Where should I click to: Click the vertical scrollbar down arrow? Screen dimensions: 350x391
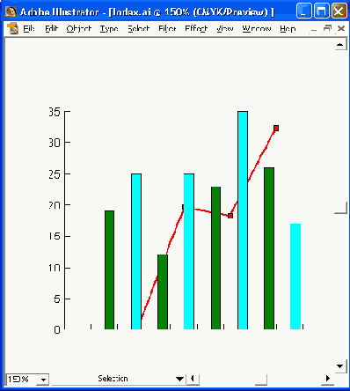(340, 366)
